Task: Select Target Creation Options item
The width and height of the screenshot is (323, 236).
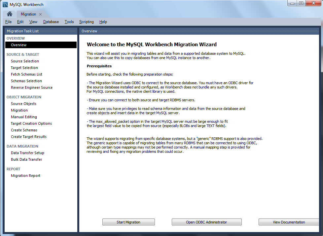Action: tap(31, 123)
